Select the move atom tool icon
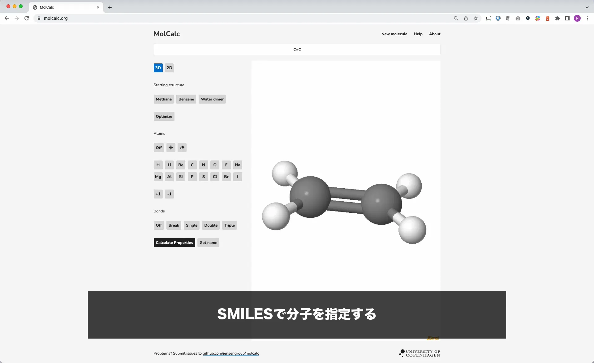This screenshot has height=363, width=594. pos(171,147)
